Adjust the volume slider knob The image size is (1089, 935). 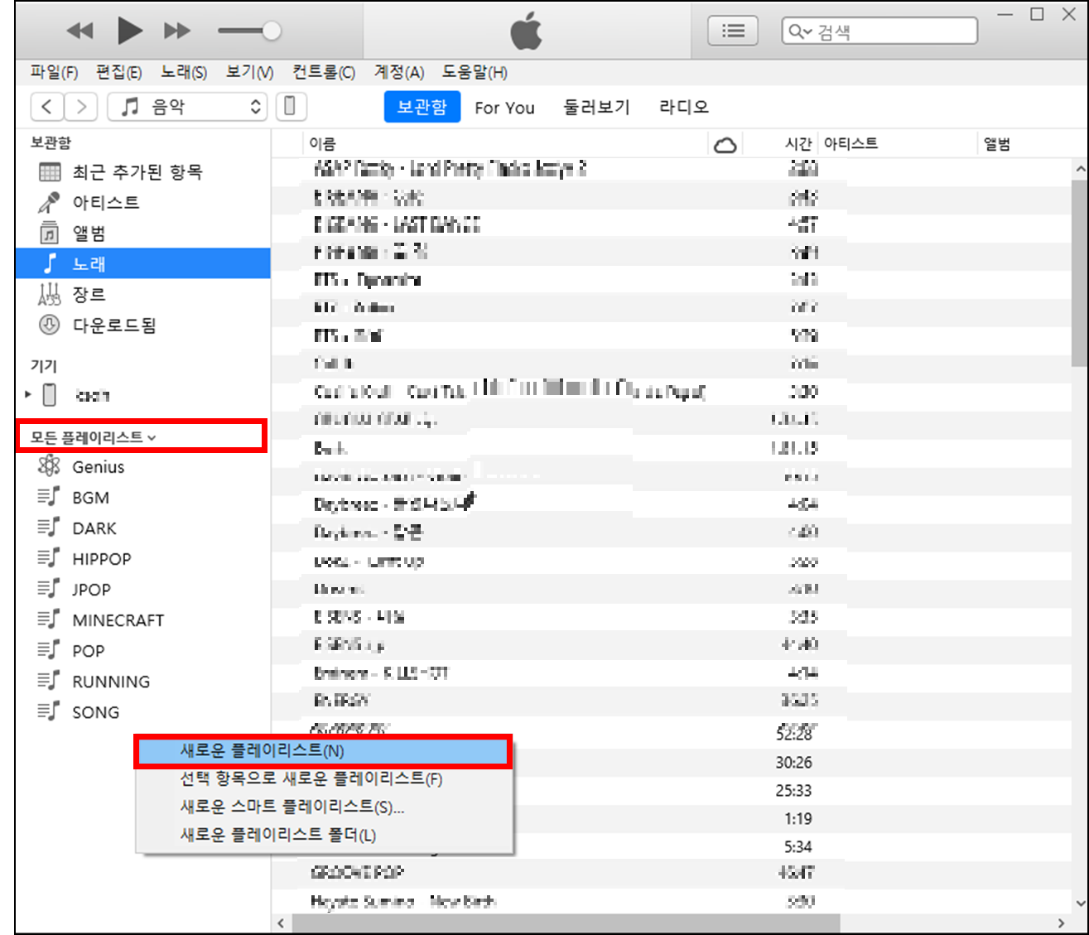point(271,31)
